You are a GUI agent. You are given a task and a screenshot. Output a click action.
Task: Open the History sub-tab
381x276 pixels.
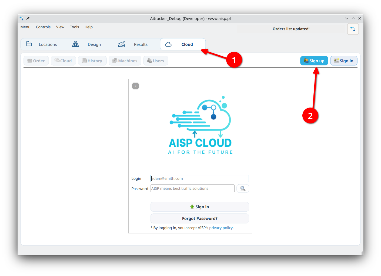[x=92, y=61]
